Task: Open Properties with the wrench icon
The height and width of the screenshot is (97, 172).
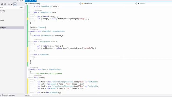Action: click(12, 4)
